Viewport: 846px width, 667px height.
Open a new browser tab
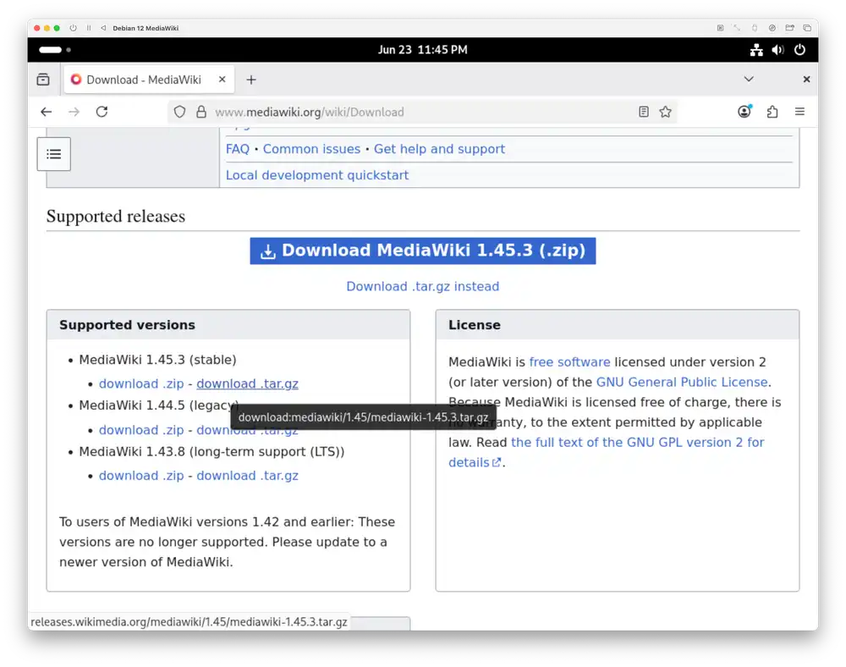[x=251, y=80]
